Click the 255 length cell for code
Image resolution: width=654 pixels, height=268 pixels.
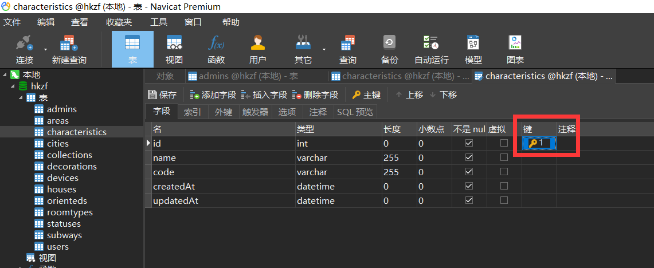click(400, 172)
